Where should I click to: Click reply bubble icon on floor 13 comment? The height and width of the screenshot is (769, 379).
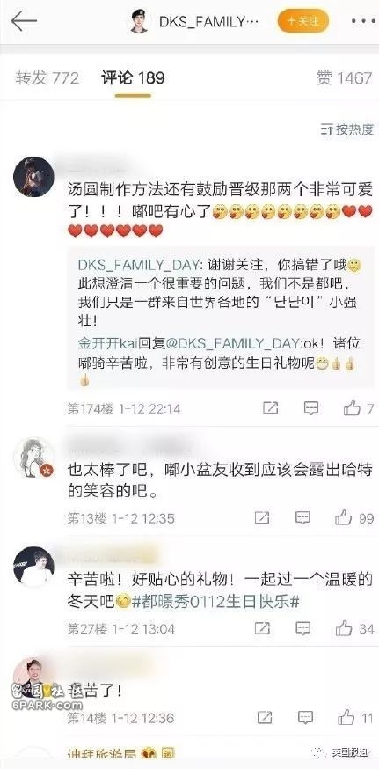pyautogui.click(x=302, y=518)
